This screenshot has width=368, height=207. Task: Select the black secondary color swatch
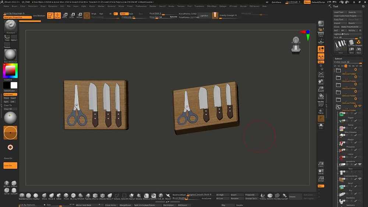point(7,85)
